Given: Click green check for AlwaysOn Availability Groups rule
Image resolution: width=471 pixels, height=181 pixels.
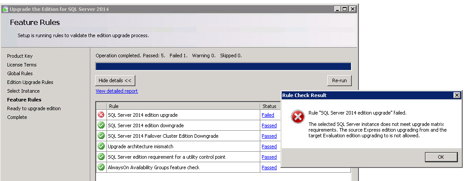Looking at the screenshot, I should (101, 167).
